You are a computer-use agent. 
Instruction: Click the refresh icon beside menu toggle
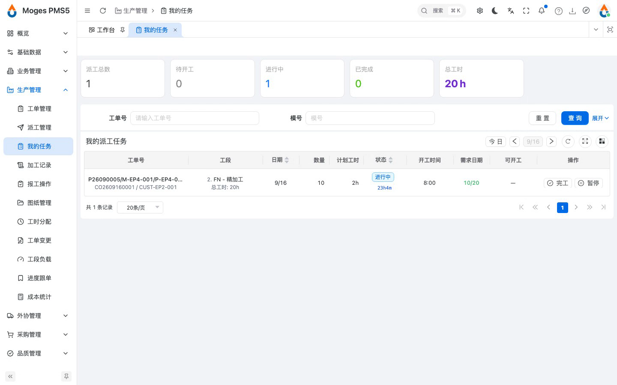tap(103, 11)
